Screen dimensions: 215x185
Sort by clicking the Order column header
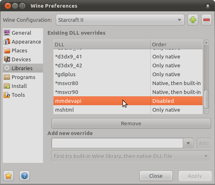point(176,44)
